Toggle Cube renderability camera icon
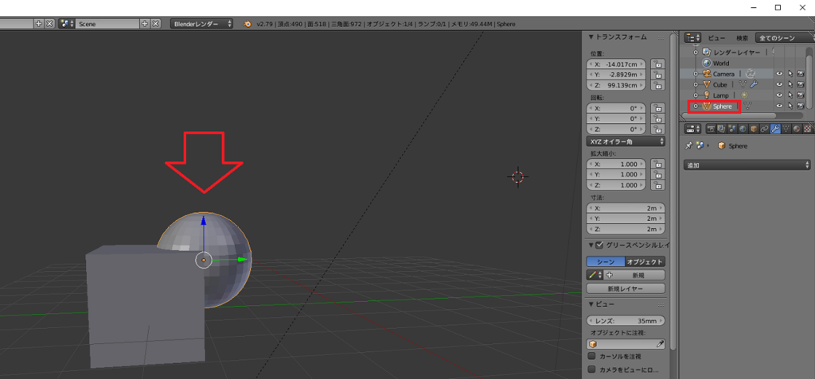Screen dimensions: 815x379 pos(801,85)
